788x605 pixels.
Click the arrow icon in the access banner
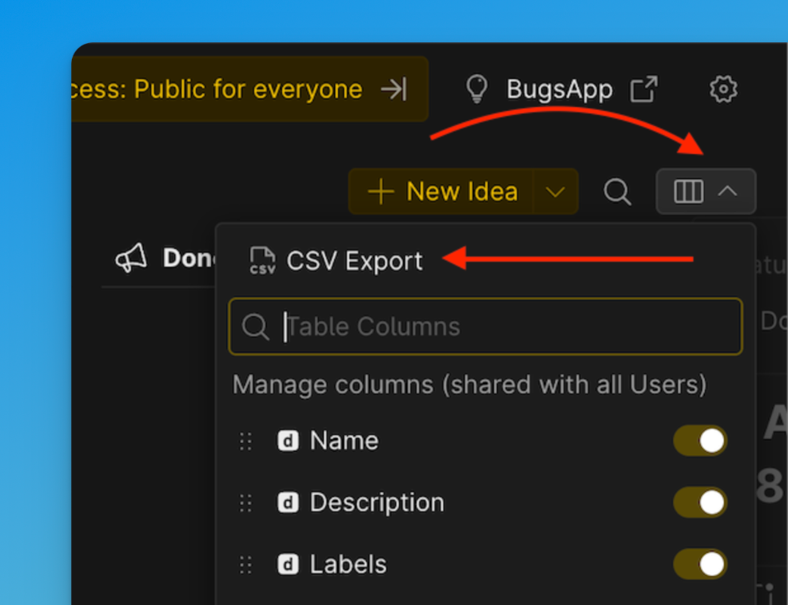click(x=393, y=89)
